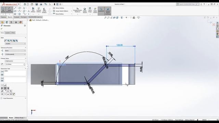Switch to the Motion Study 1 tab
The image size is (219, 123).
click(20, 118)
